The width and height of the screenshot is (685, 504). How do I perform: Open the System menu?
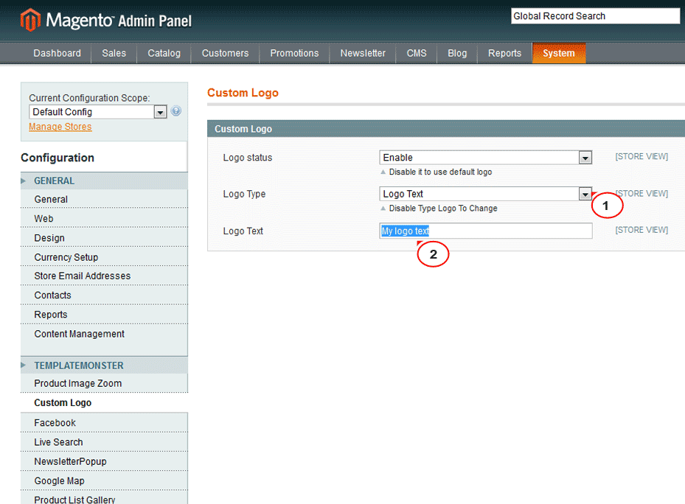click(558, 53)
